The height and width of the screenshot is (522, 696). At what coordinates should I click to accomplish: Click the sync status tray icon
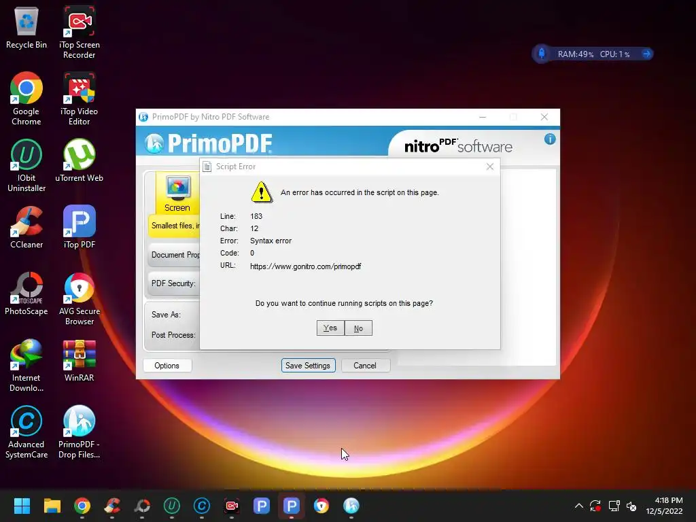tap(595, 506)
